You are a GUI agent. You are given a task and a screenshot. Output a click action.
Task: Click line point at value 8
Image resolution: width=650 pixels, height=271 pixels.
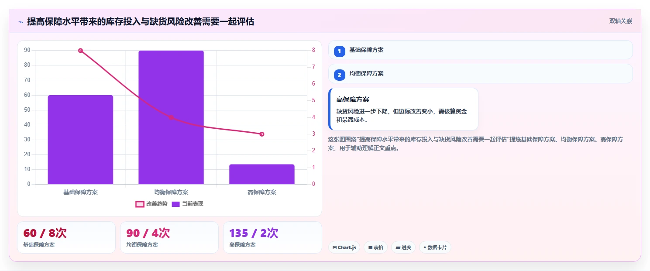point(80,51)
